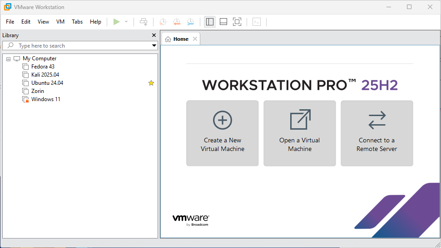This screenshot has height=248, width=441.
Task: Click the green Power On play button
Action: pyautogui.click(x=116, y=22)
